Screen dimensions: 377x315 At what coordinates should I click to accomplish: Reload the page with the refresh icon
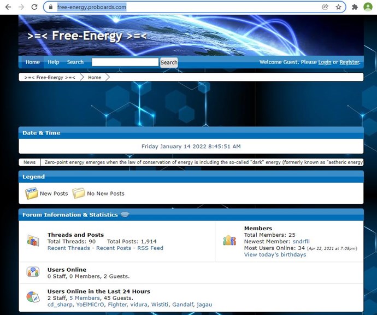[34, 7]
